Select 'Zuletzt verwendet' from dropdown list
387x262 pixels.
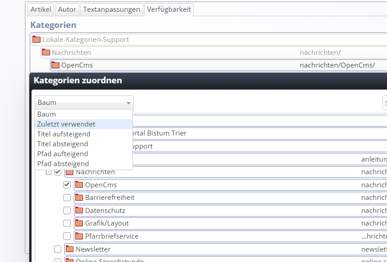pos(66,124)
